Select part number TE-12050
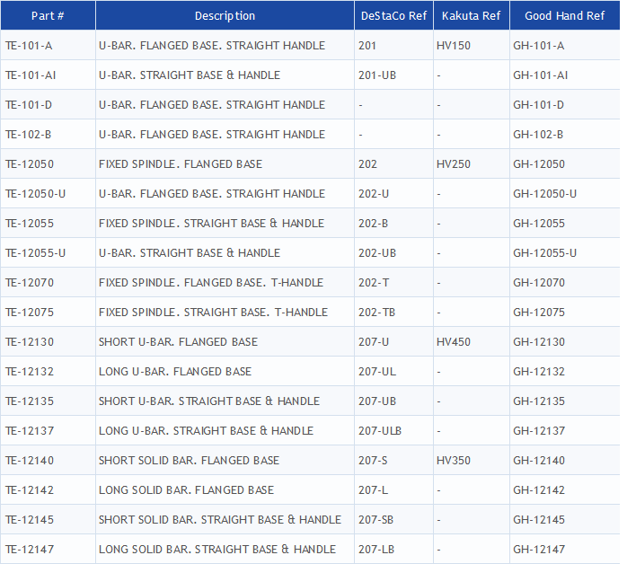This screenshot has height=564, width=627. point(30,163)
